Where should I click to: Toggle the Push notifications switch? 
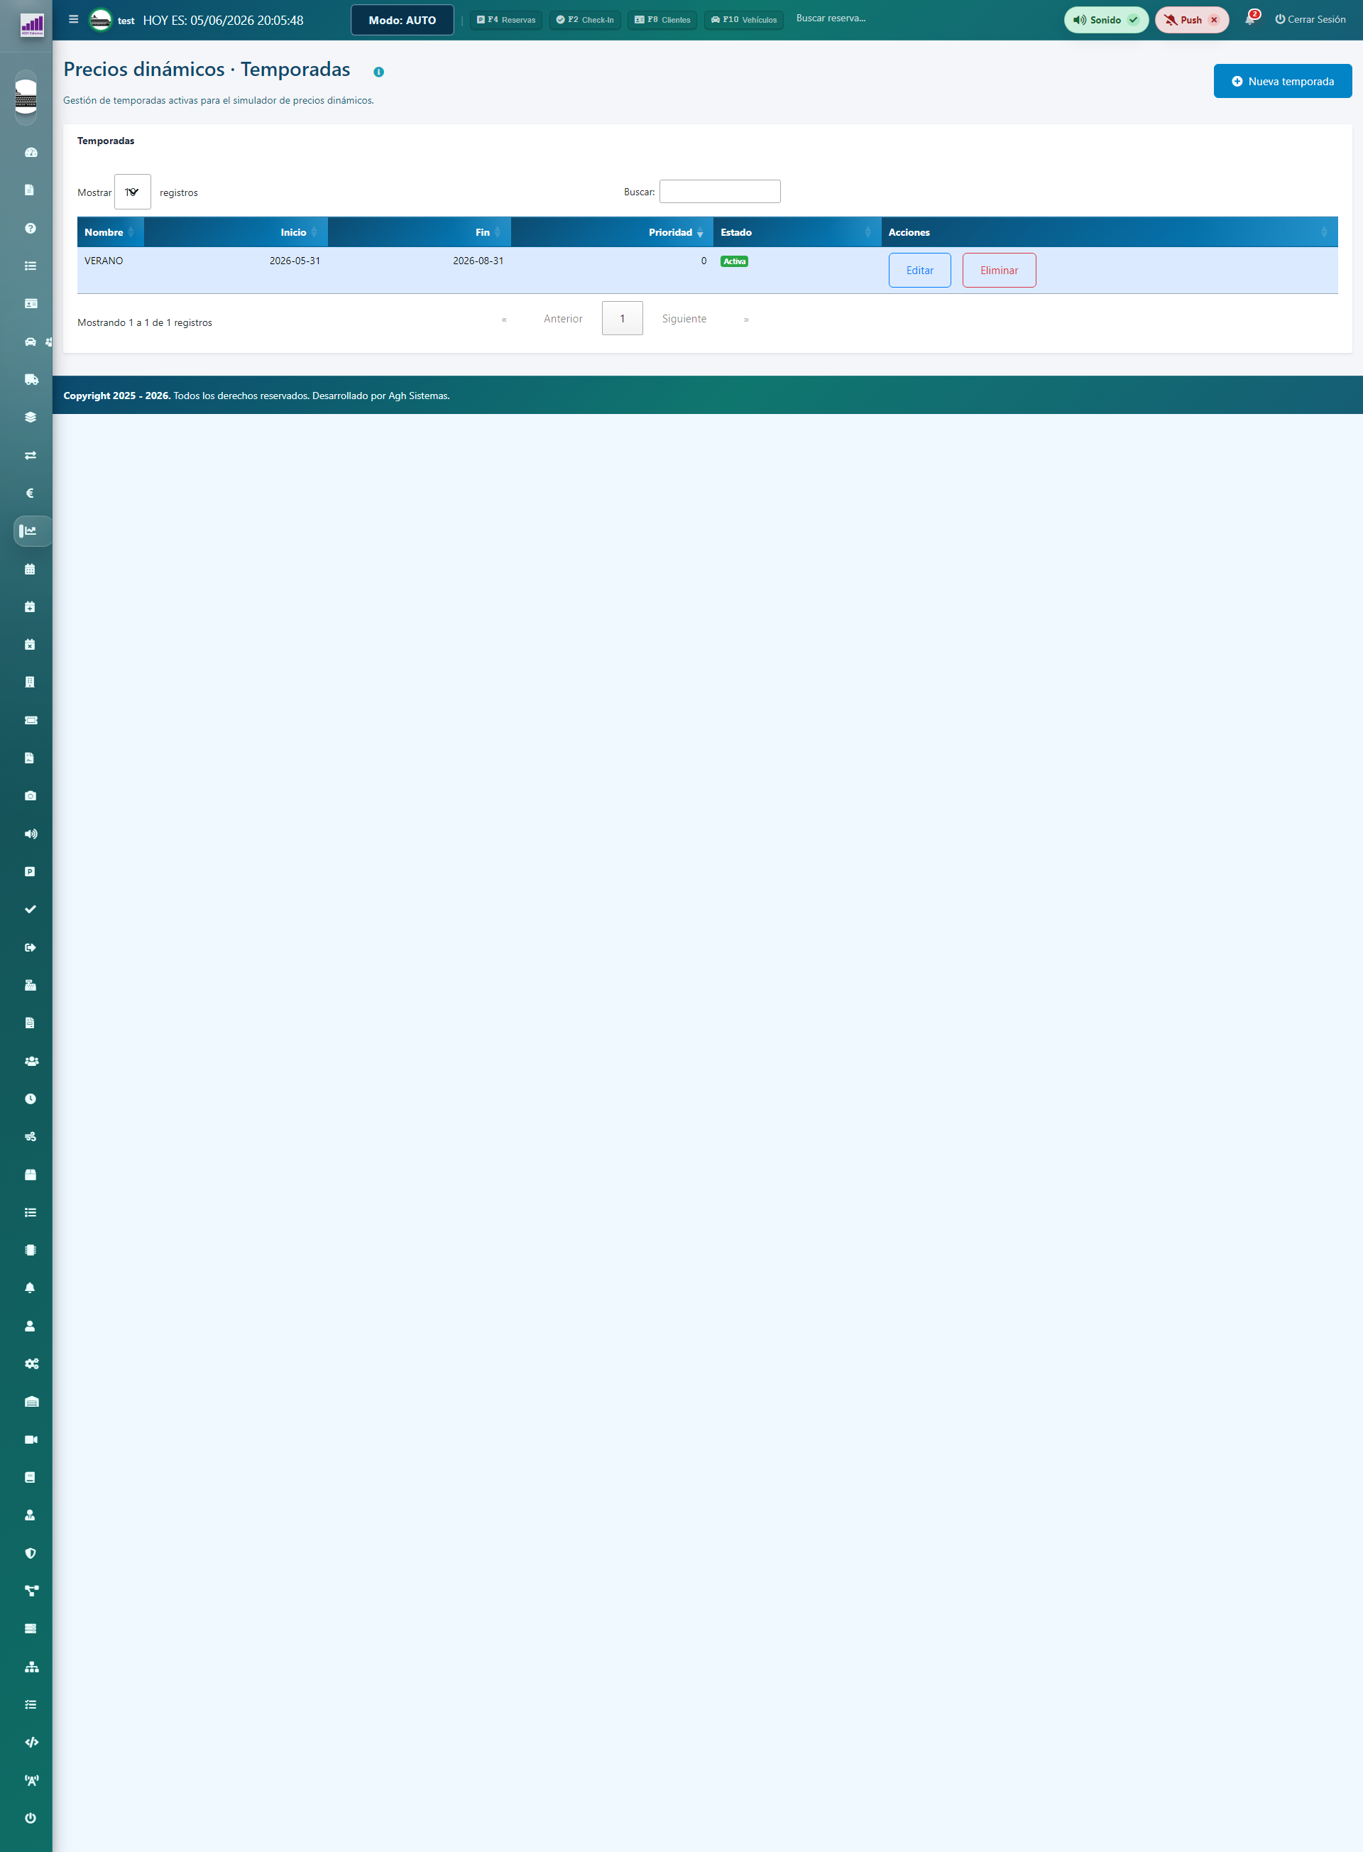click(x=1191, y=20)
